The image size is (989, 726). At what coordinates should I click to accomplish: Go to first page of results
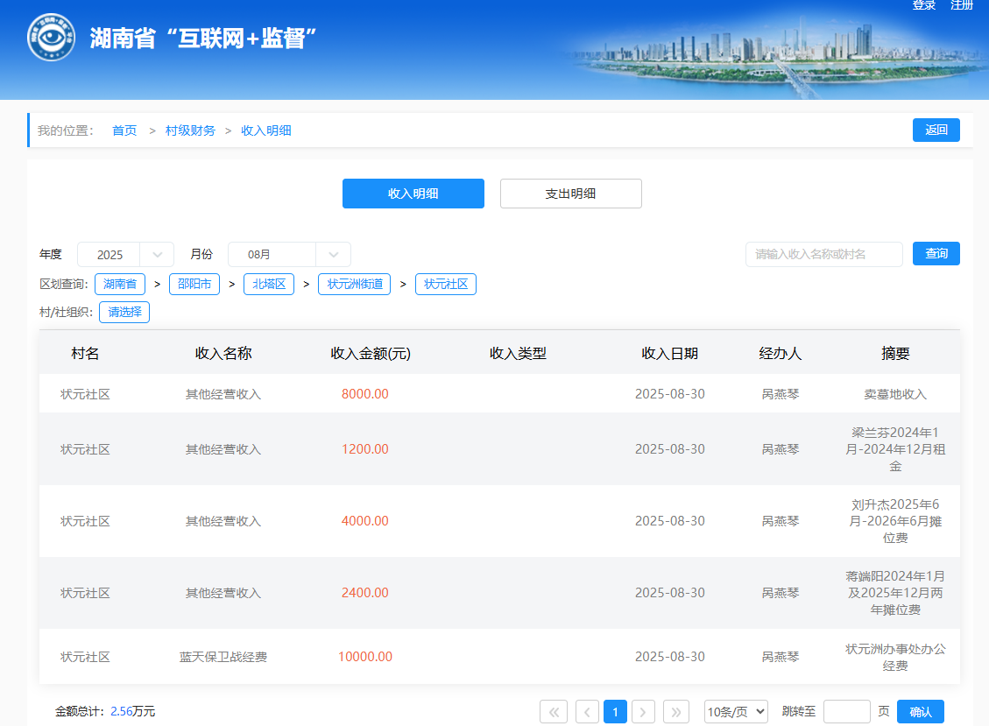554,712
